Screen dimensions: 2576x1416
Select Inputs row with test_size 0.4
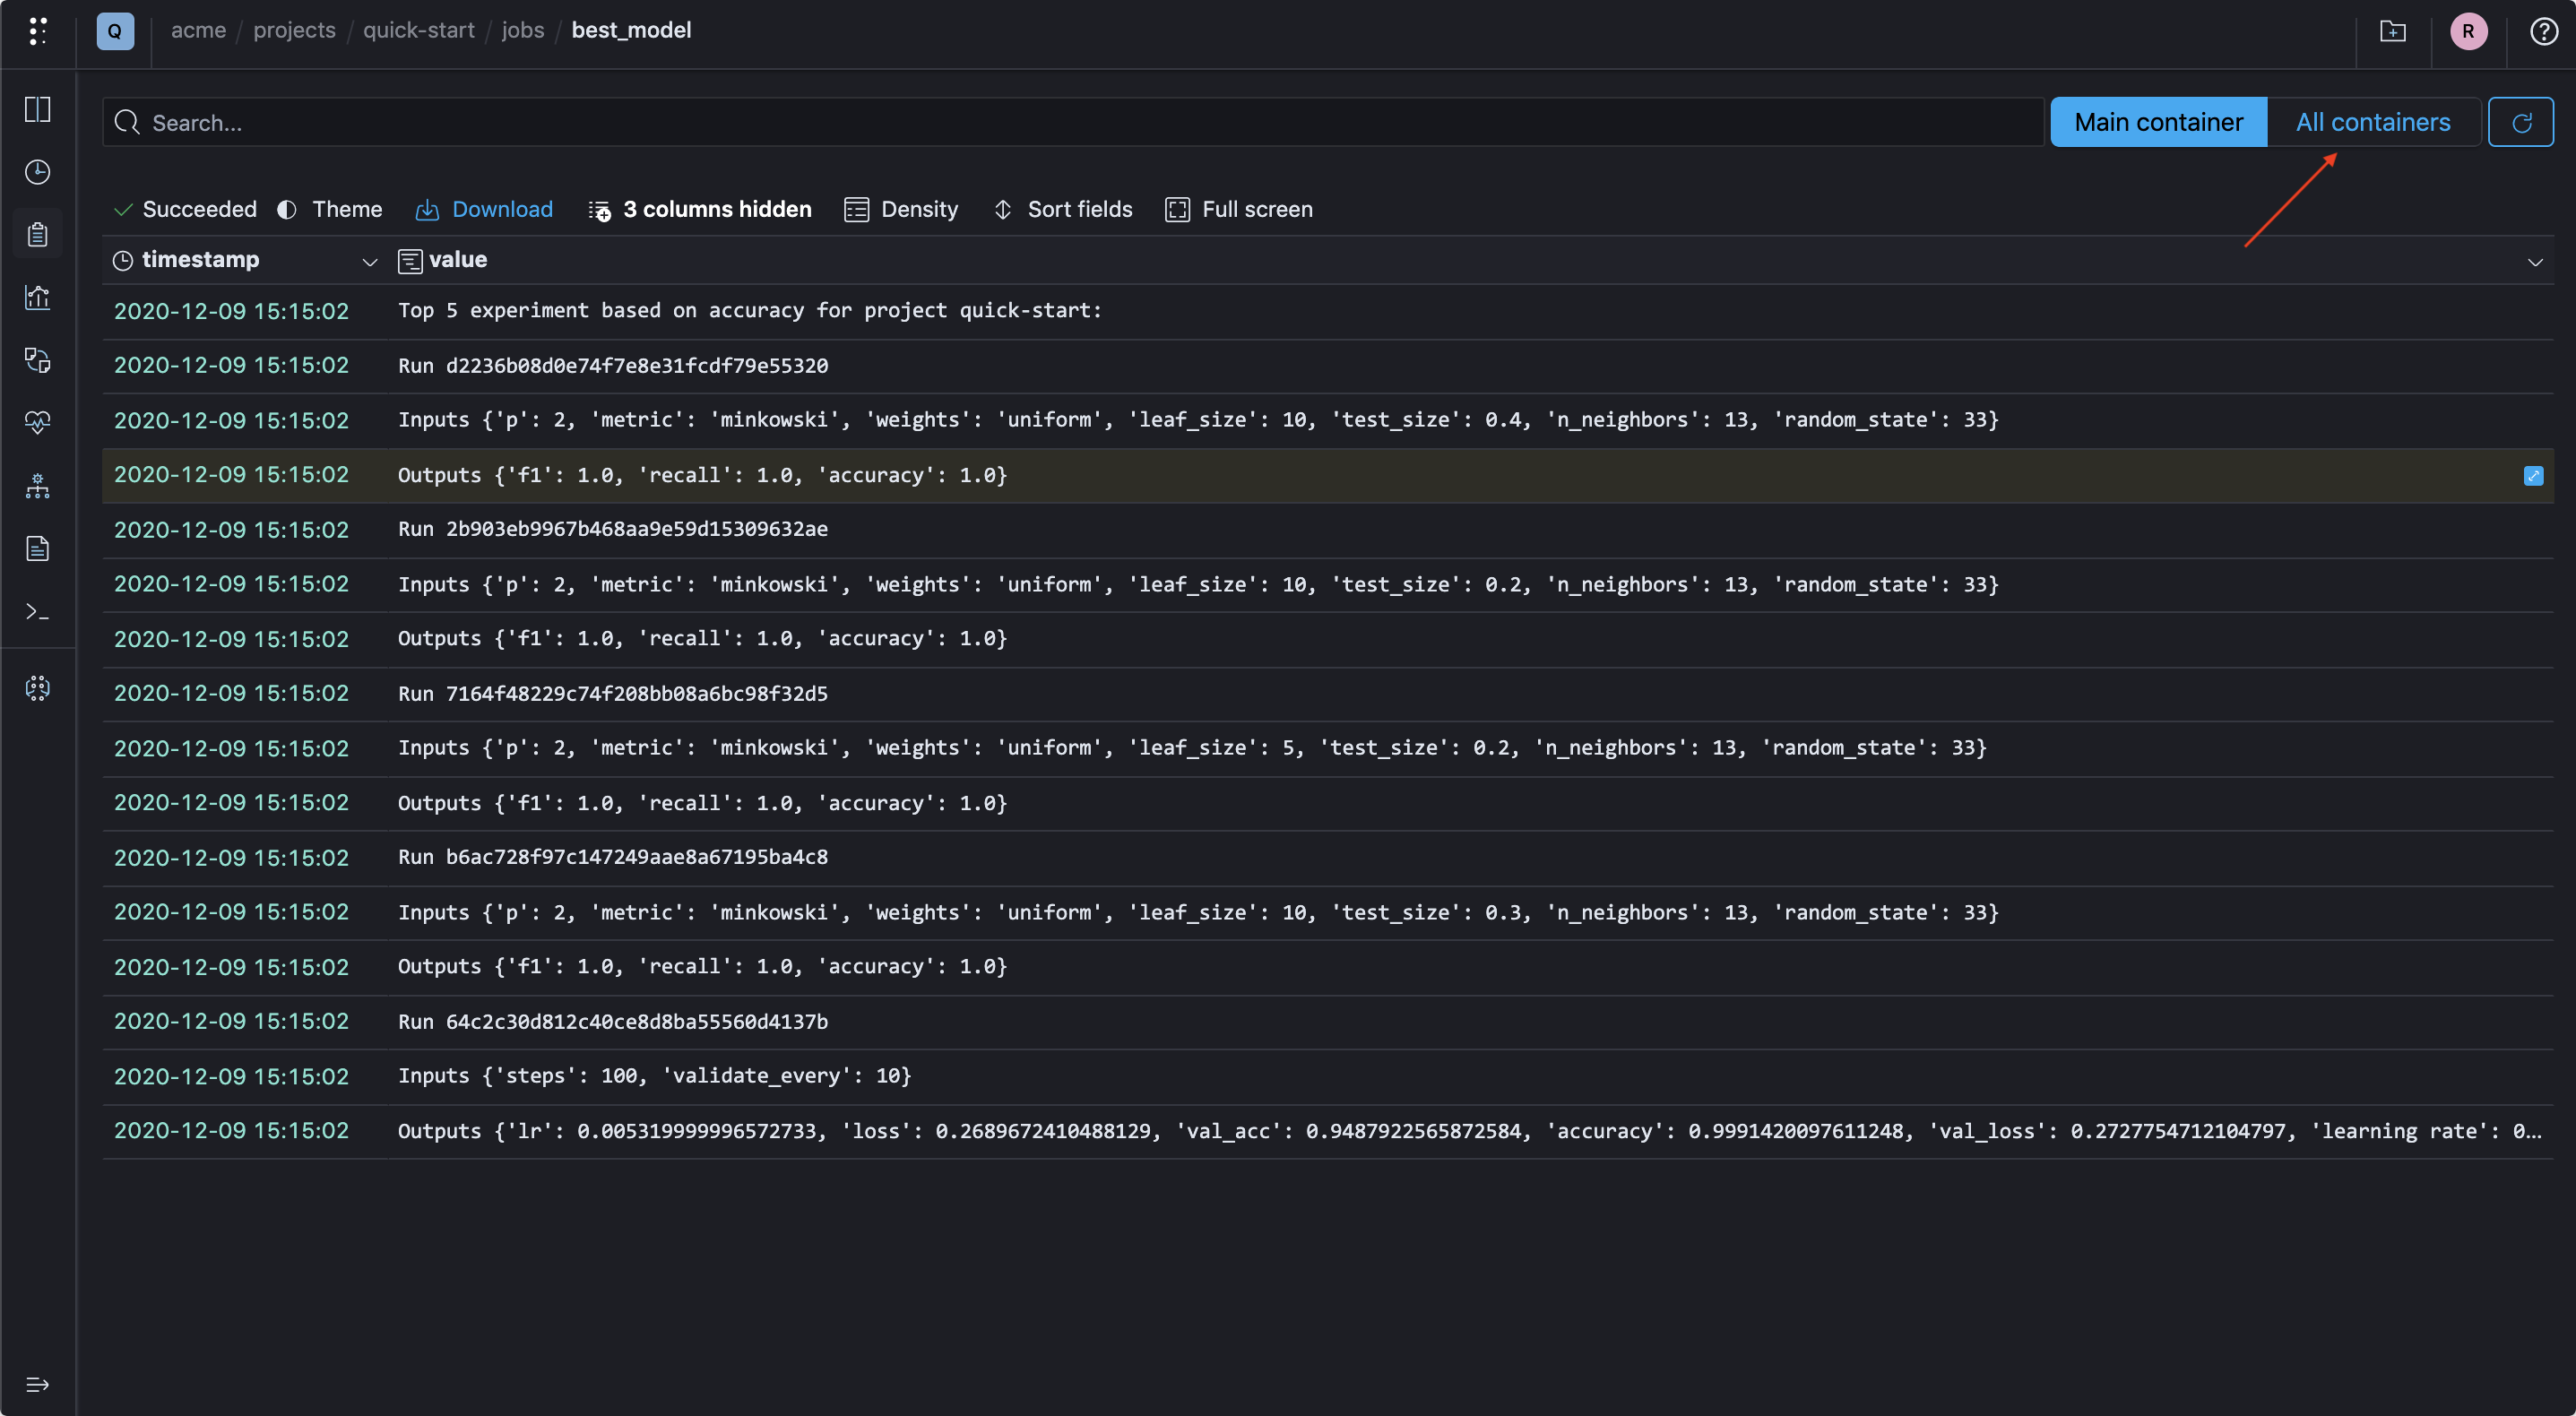point(1327,420)
